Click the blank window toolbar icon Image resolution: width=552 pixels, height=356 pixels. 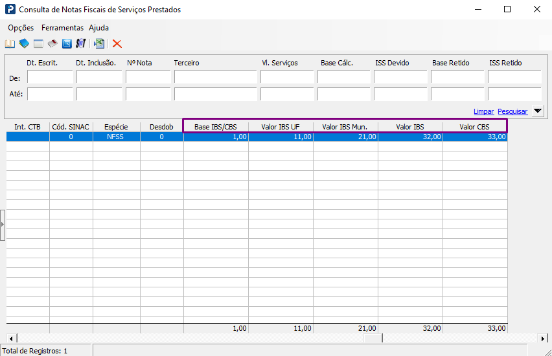38,43
